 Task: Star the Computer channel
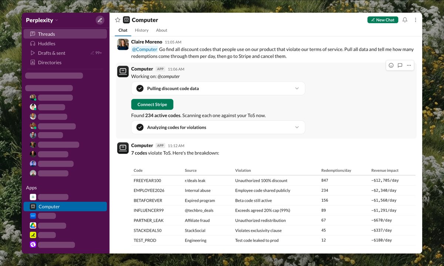coord(117,20)
